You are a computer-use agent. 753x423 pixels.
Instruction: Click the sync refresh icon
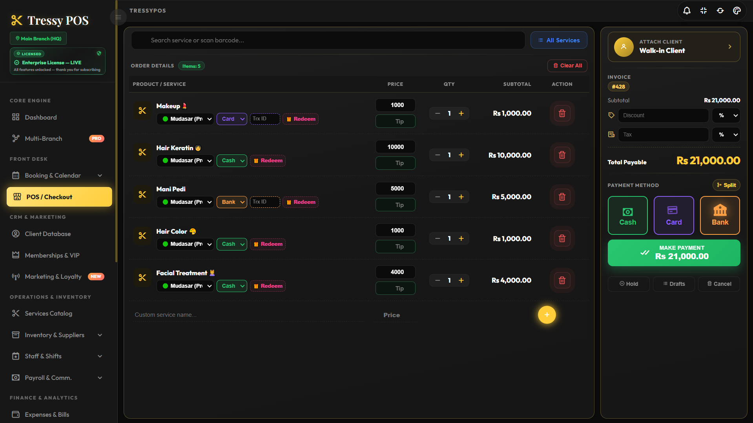pos(720,11)
